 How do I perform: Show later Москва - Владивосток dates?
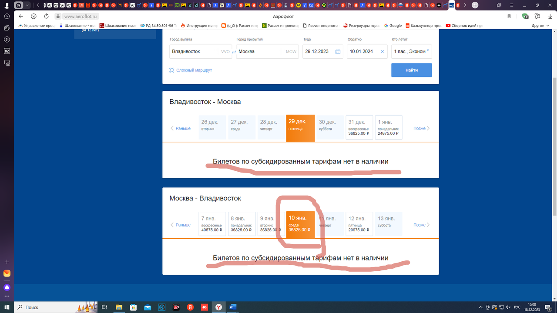422,225
